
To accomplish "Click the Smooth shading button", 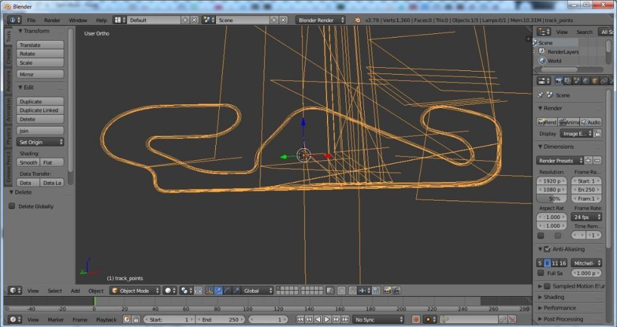I will 28,162.
